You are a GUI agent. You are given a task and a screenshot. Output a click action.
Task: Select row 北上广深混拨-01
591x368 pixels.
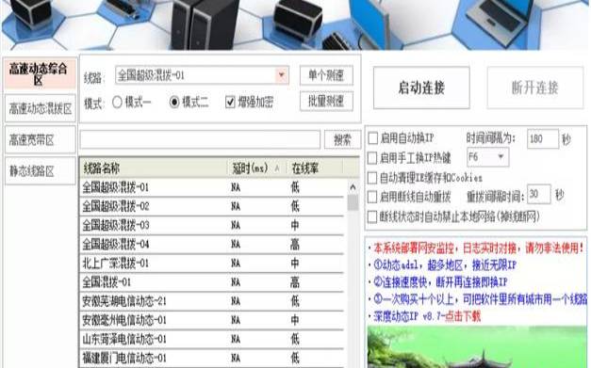point(212,263)
